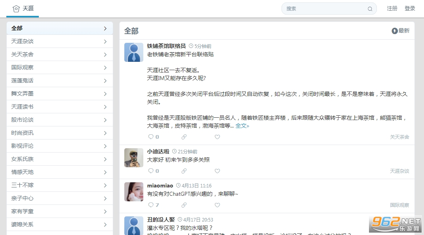Click 天涯杂谈 tag on 小迪达啦 post
424x235 pixels.
[x=399, y=171]
